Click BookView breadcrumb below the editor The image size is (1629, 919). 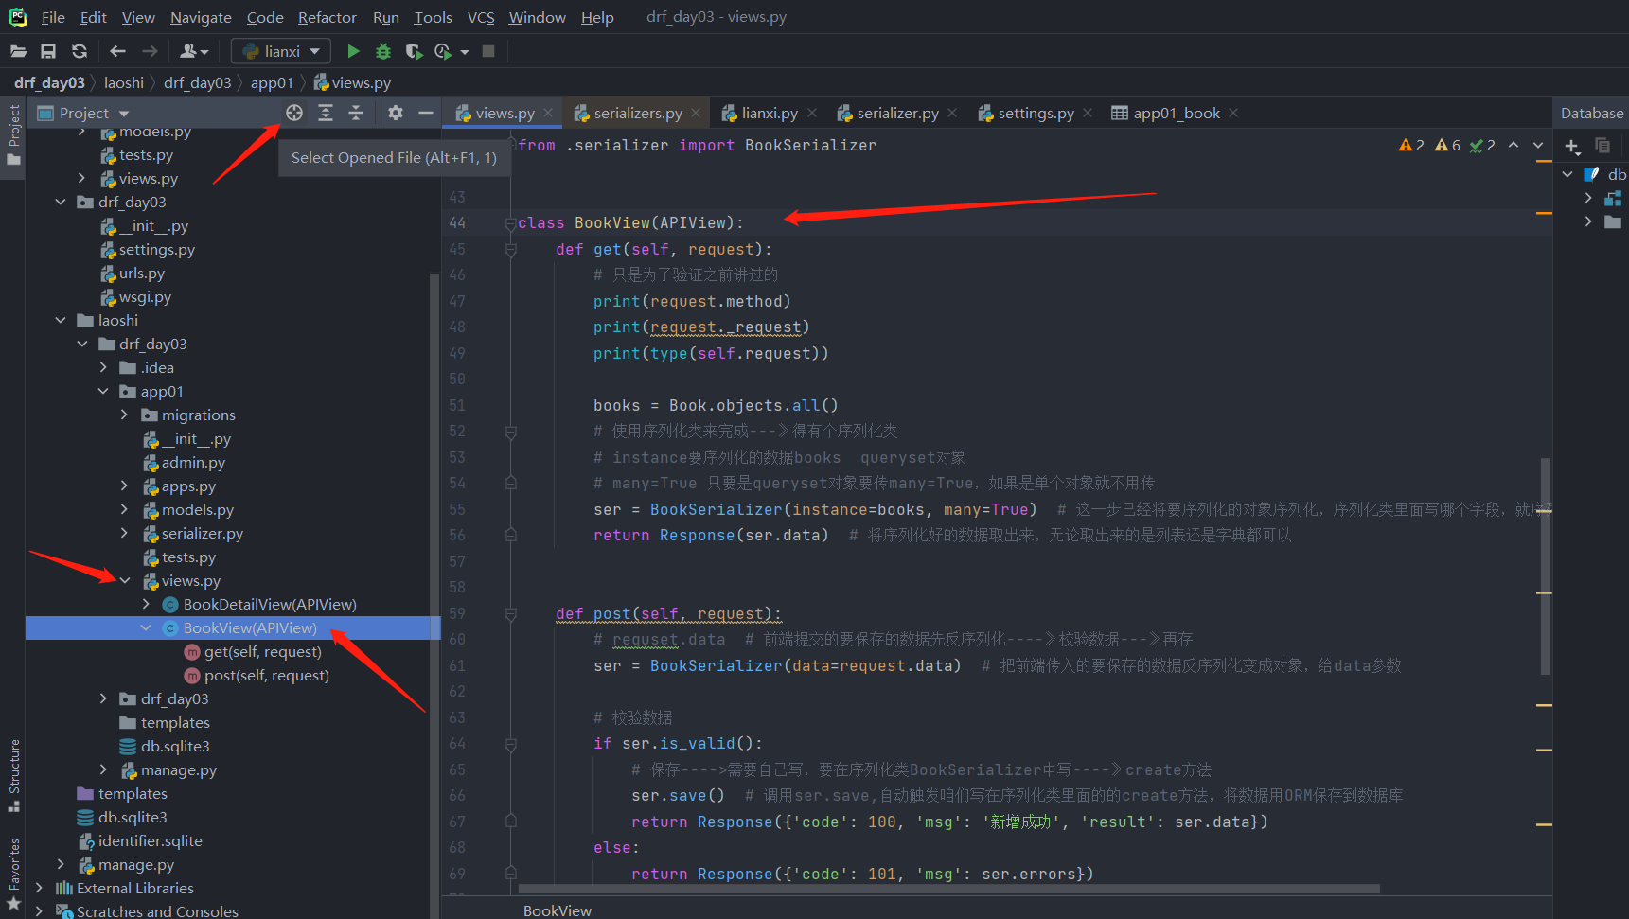point(558,910)
